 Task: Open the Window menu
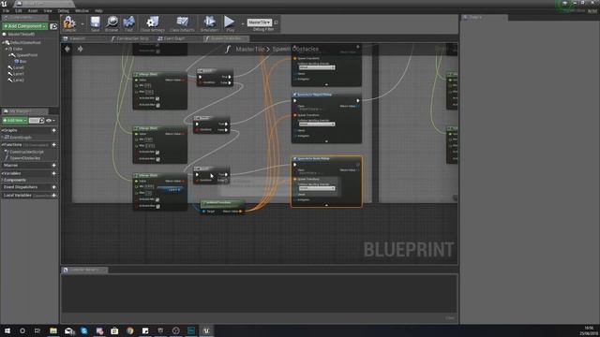tap(82, 10)
